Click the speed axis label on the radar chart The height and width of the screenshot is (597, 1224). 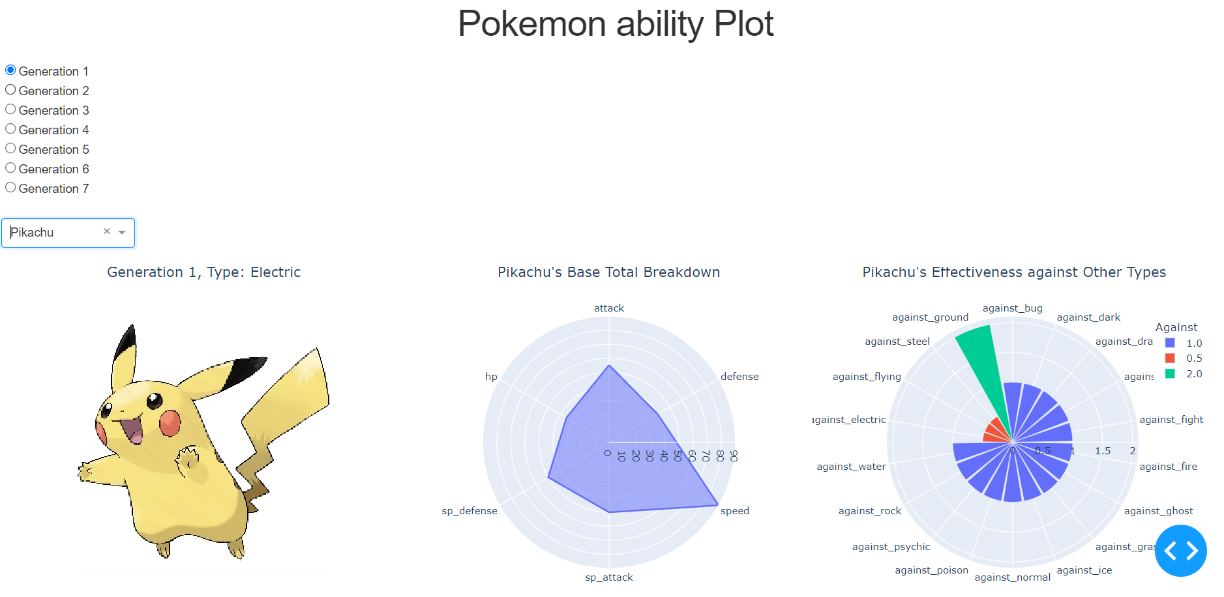coord(734,510)
